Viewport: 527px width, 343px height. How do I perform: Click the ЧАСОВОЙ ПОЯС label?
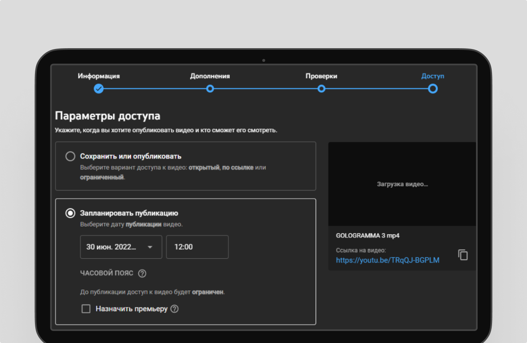[106, 274]
